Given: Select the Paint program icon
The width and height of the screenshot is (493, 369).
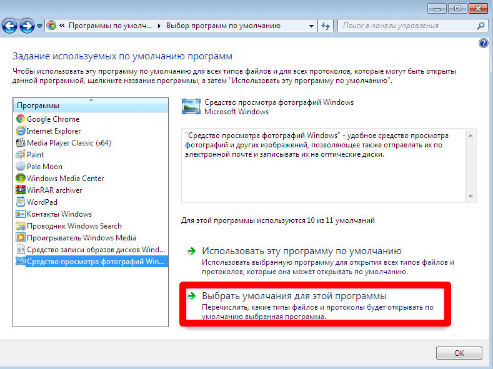Looking at the screenshot, I should click(21, 155).
